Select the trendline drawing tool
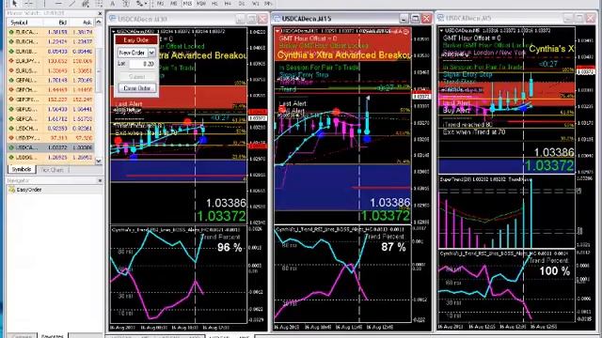 (x=71, y=4)
